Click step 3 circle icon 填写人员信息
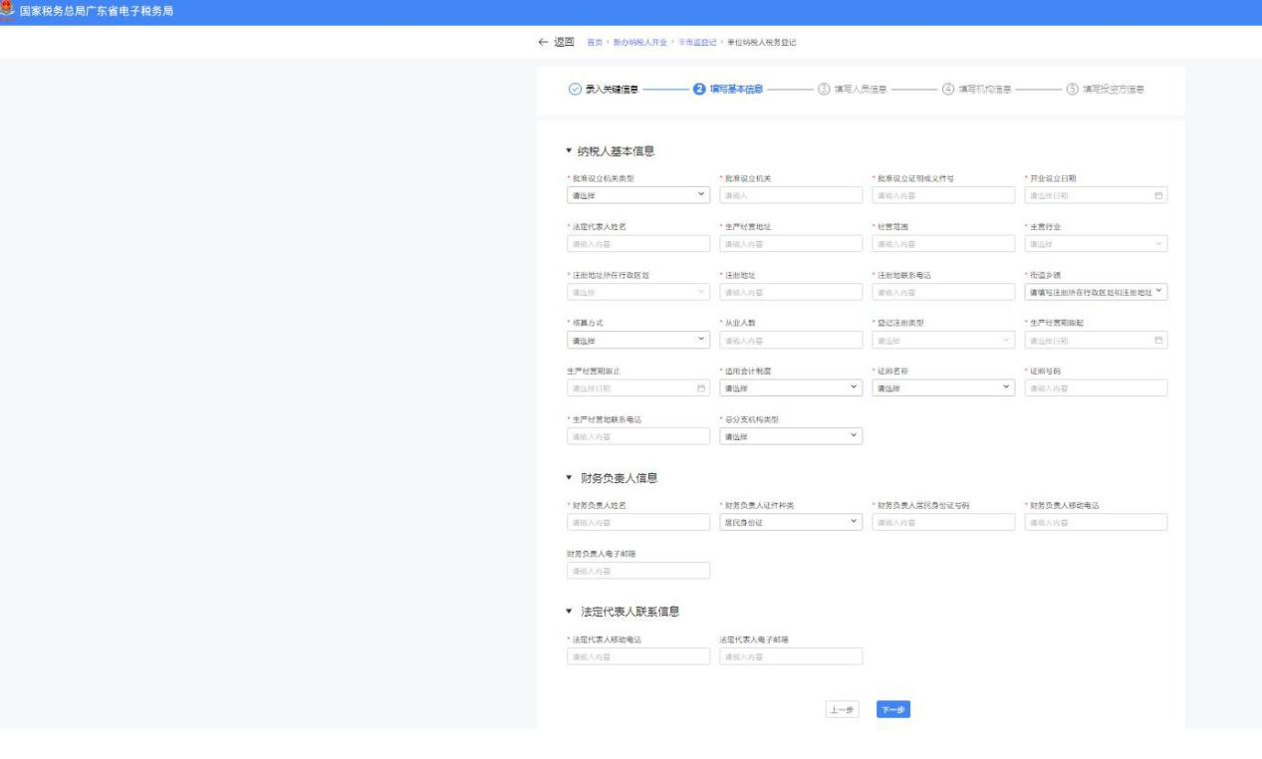Screen dimensions: 1262x759 click(824, 89)
